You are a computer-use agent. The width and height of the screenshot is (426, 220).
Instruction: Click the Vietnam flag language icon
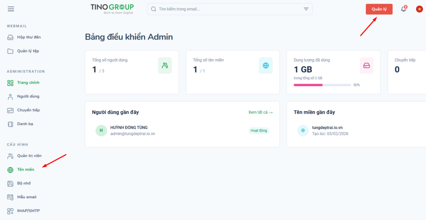419,9
